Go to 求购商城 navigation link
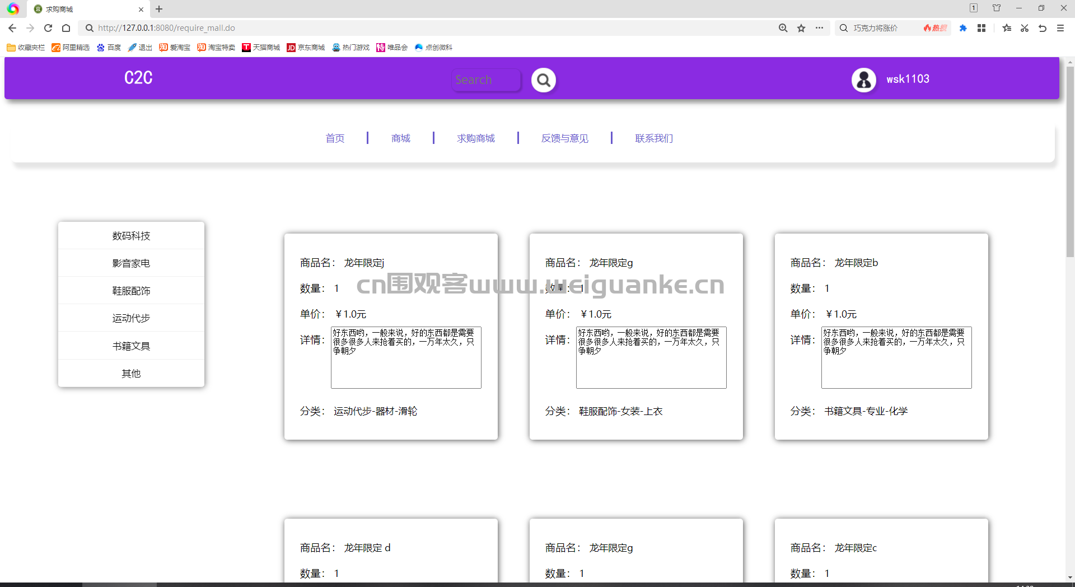 (476, 138)
